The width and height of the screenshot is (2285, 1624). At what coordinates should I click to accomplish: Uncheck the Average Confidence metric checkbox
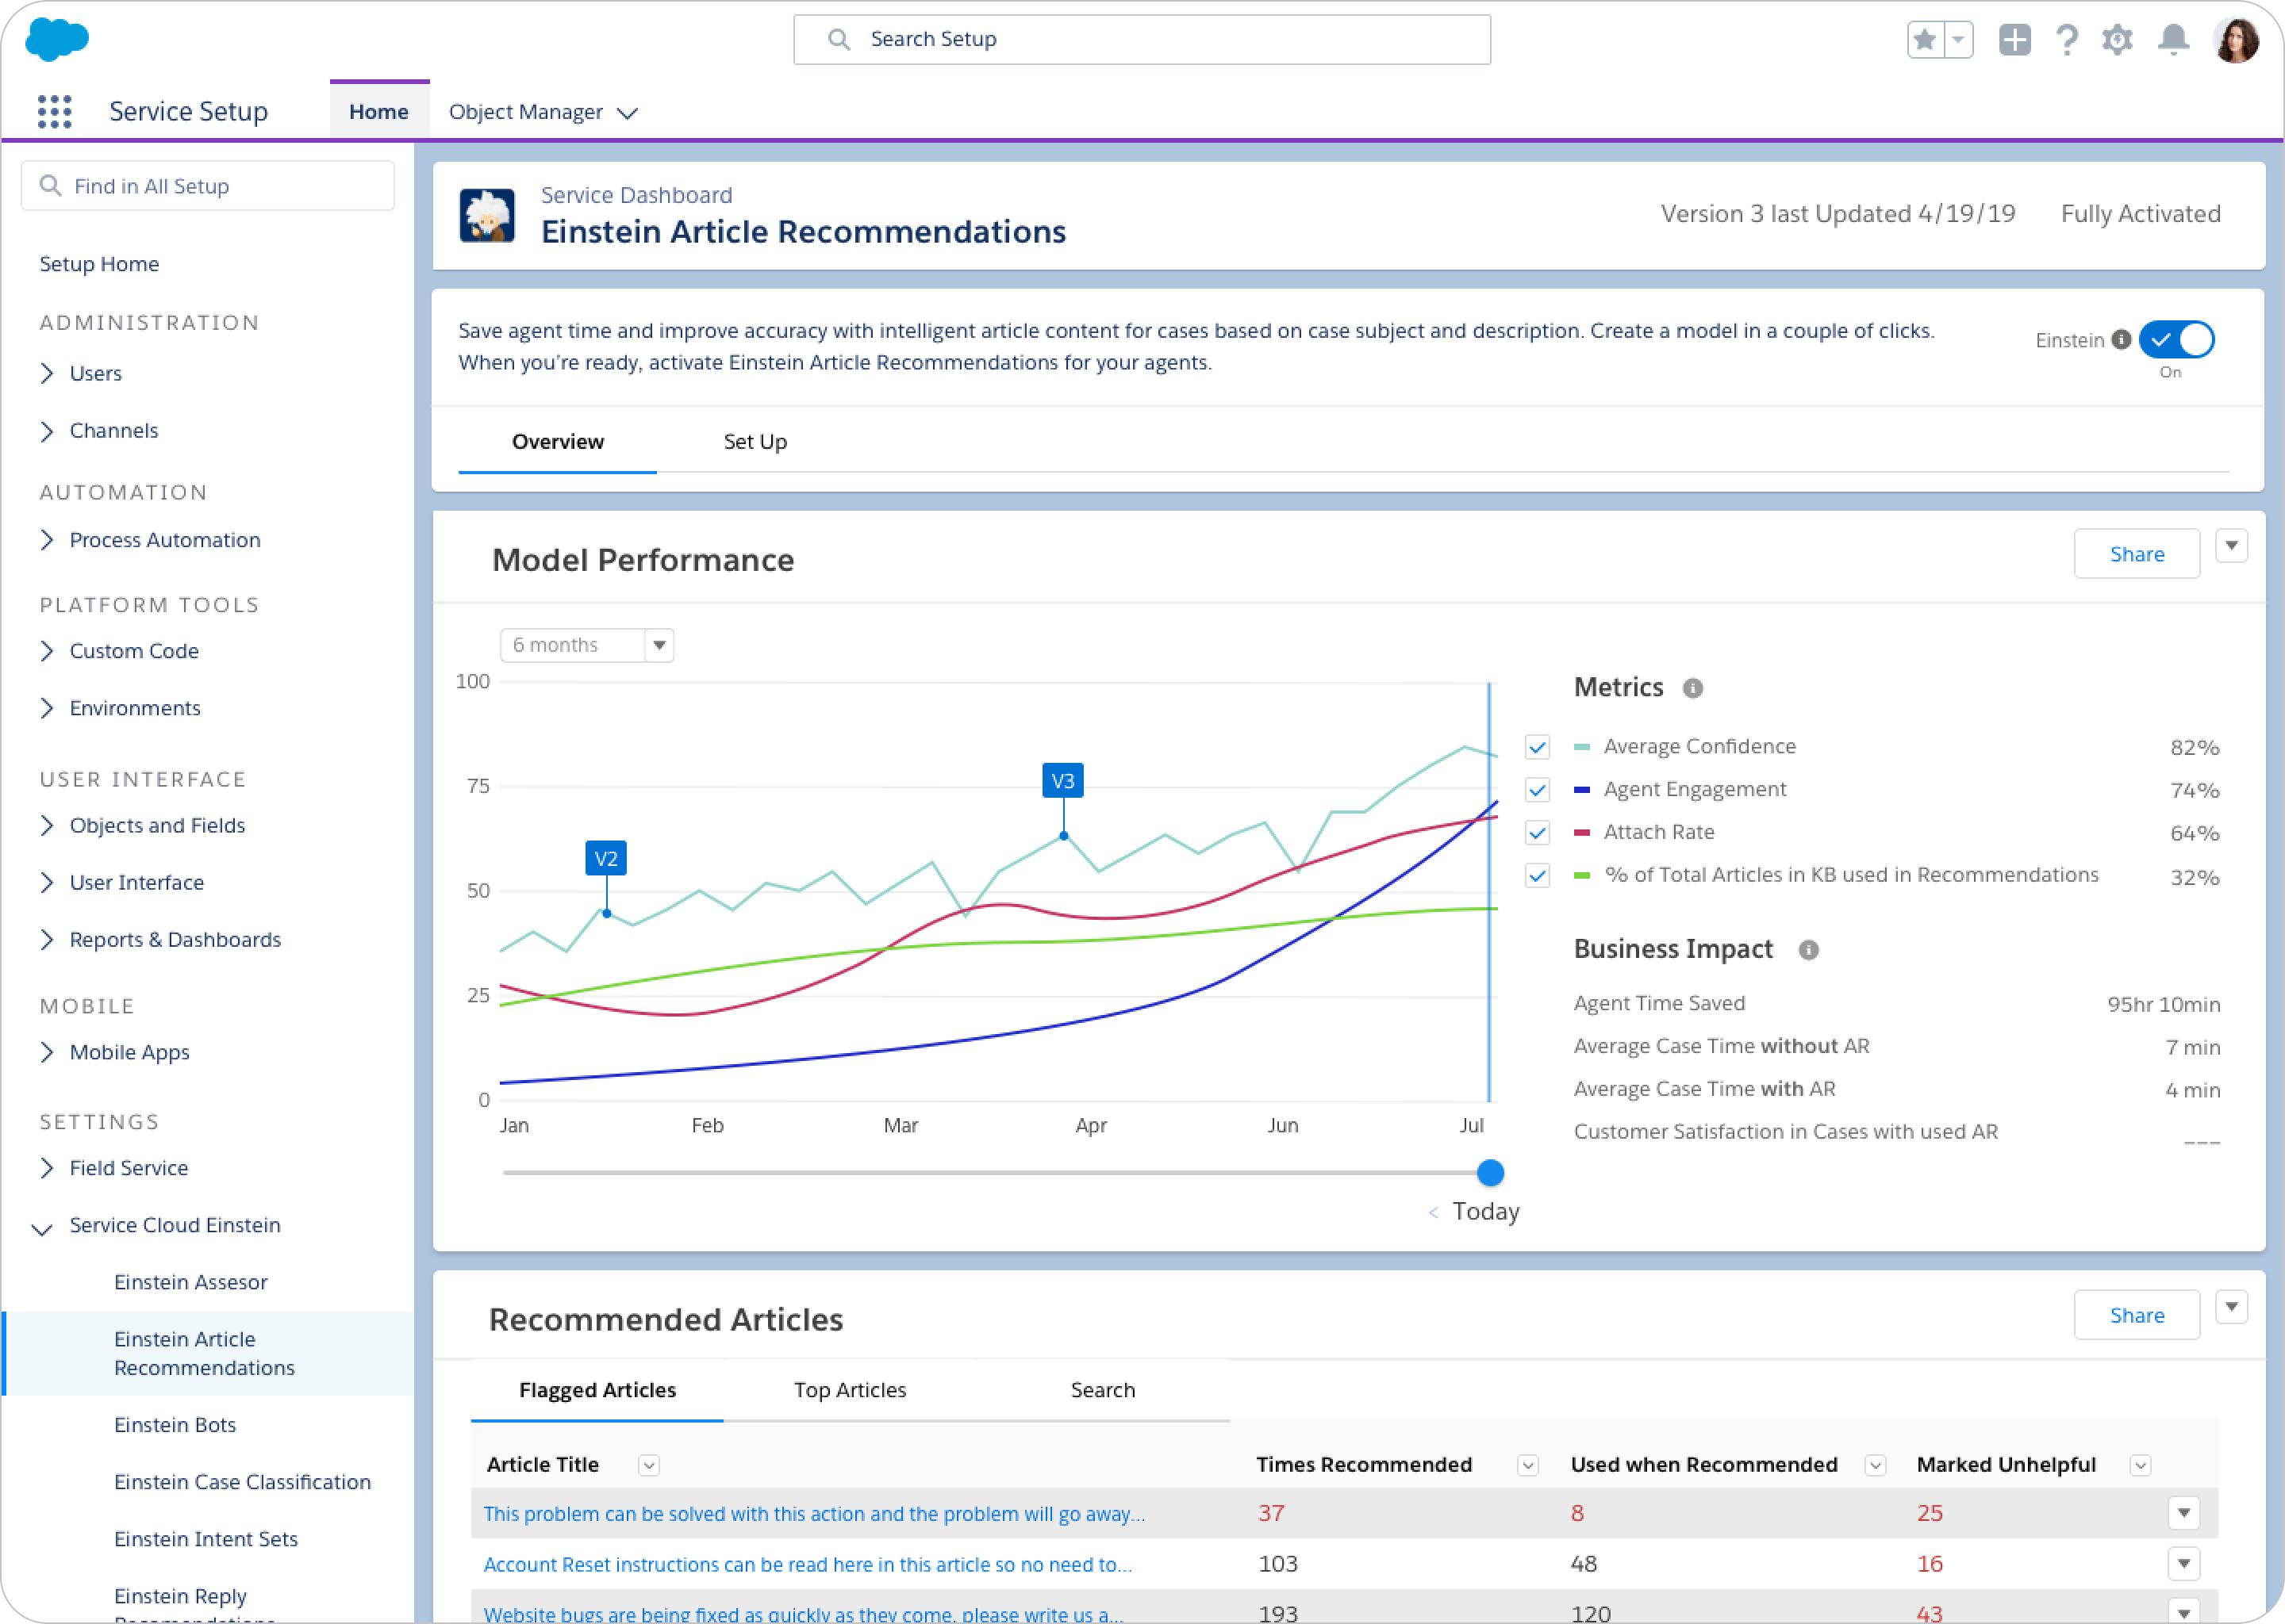tap(1538, 747)
